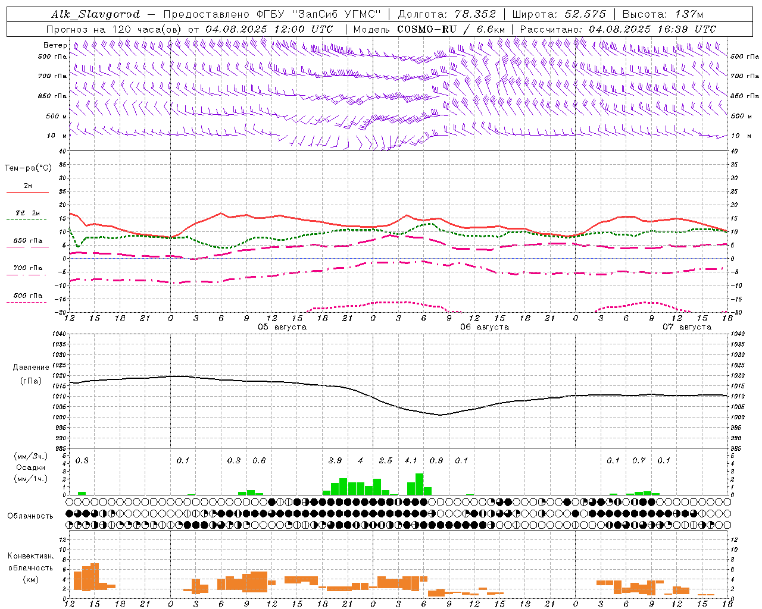
Task: Click the 4.1 three-hour precipitation value
Action: click(x=411, y=460)
